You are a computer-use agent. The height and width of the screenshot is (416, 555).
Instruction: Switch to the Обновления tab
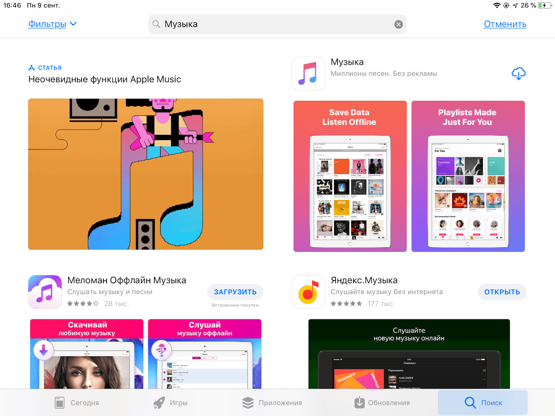tap(382, 403)
